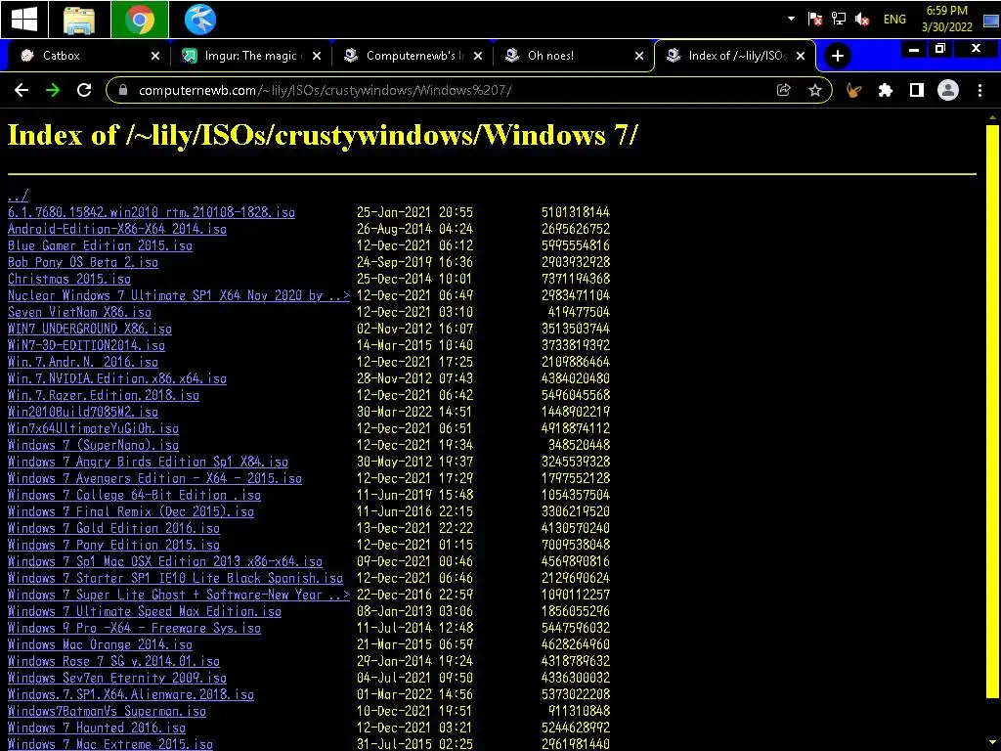Open Windows Sev7en Eternity 2009.iso link
This screenshot has height=751, width=1001.
[x=117, y=677]
